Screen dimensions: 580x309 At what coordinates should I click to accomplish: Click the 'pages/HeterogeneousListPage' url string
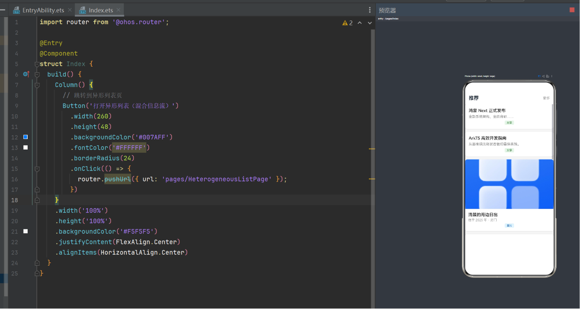point(217,179)
